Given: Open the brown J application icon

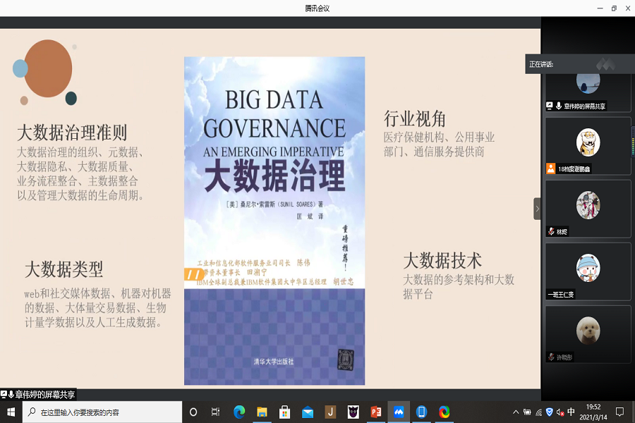Looking at the screenshot, I should click(x=330, y=412).
